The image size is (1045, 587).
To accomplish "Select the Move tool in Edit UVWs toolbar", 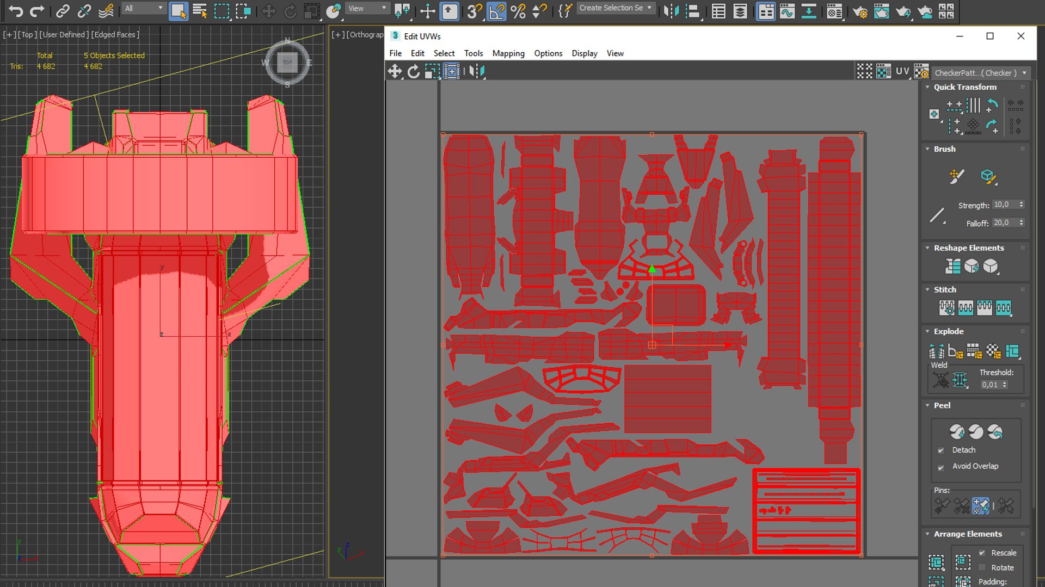I will [395, 71].
